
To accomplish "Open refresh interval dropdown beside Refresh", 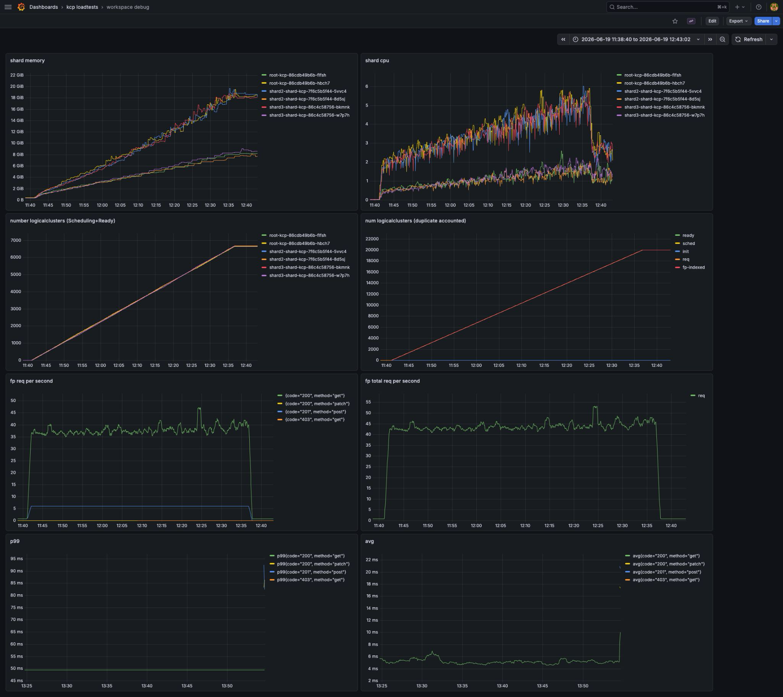I will pos(772,39).
